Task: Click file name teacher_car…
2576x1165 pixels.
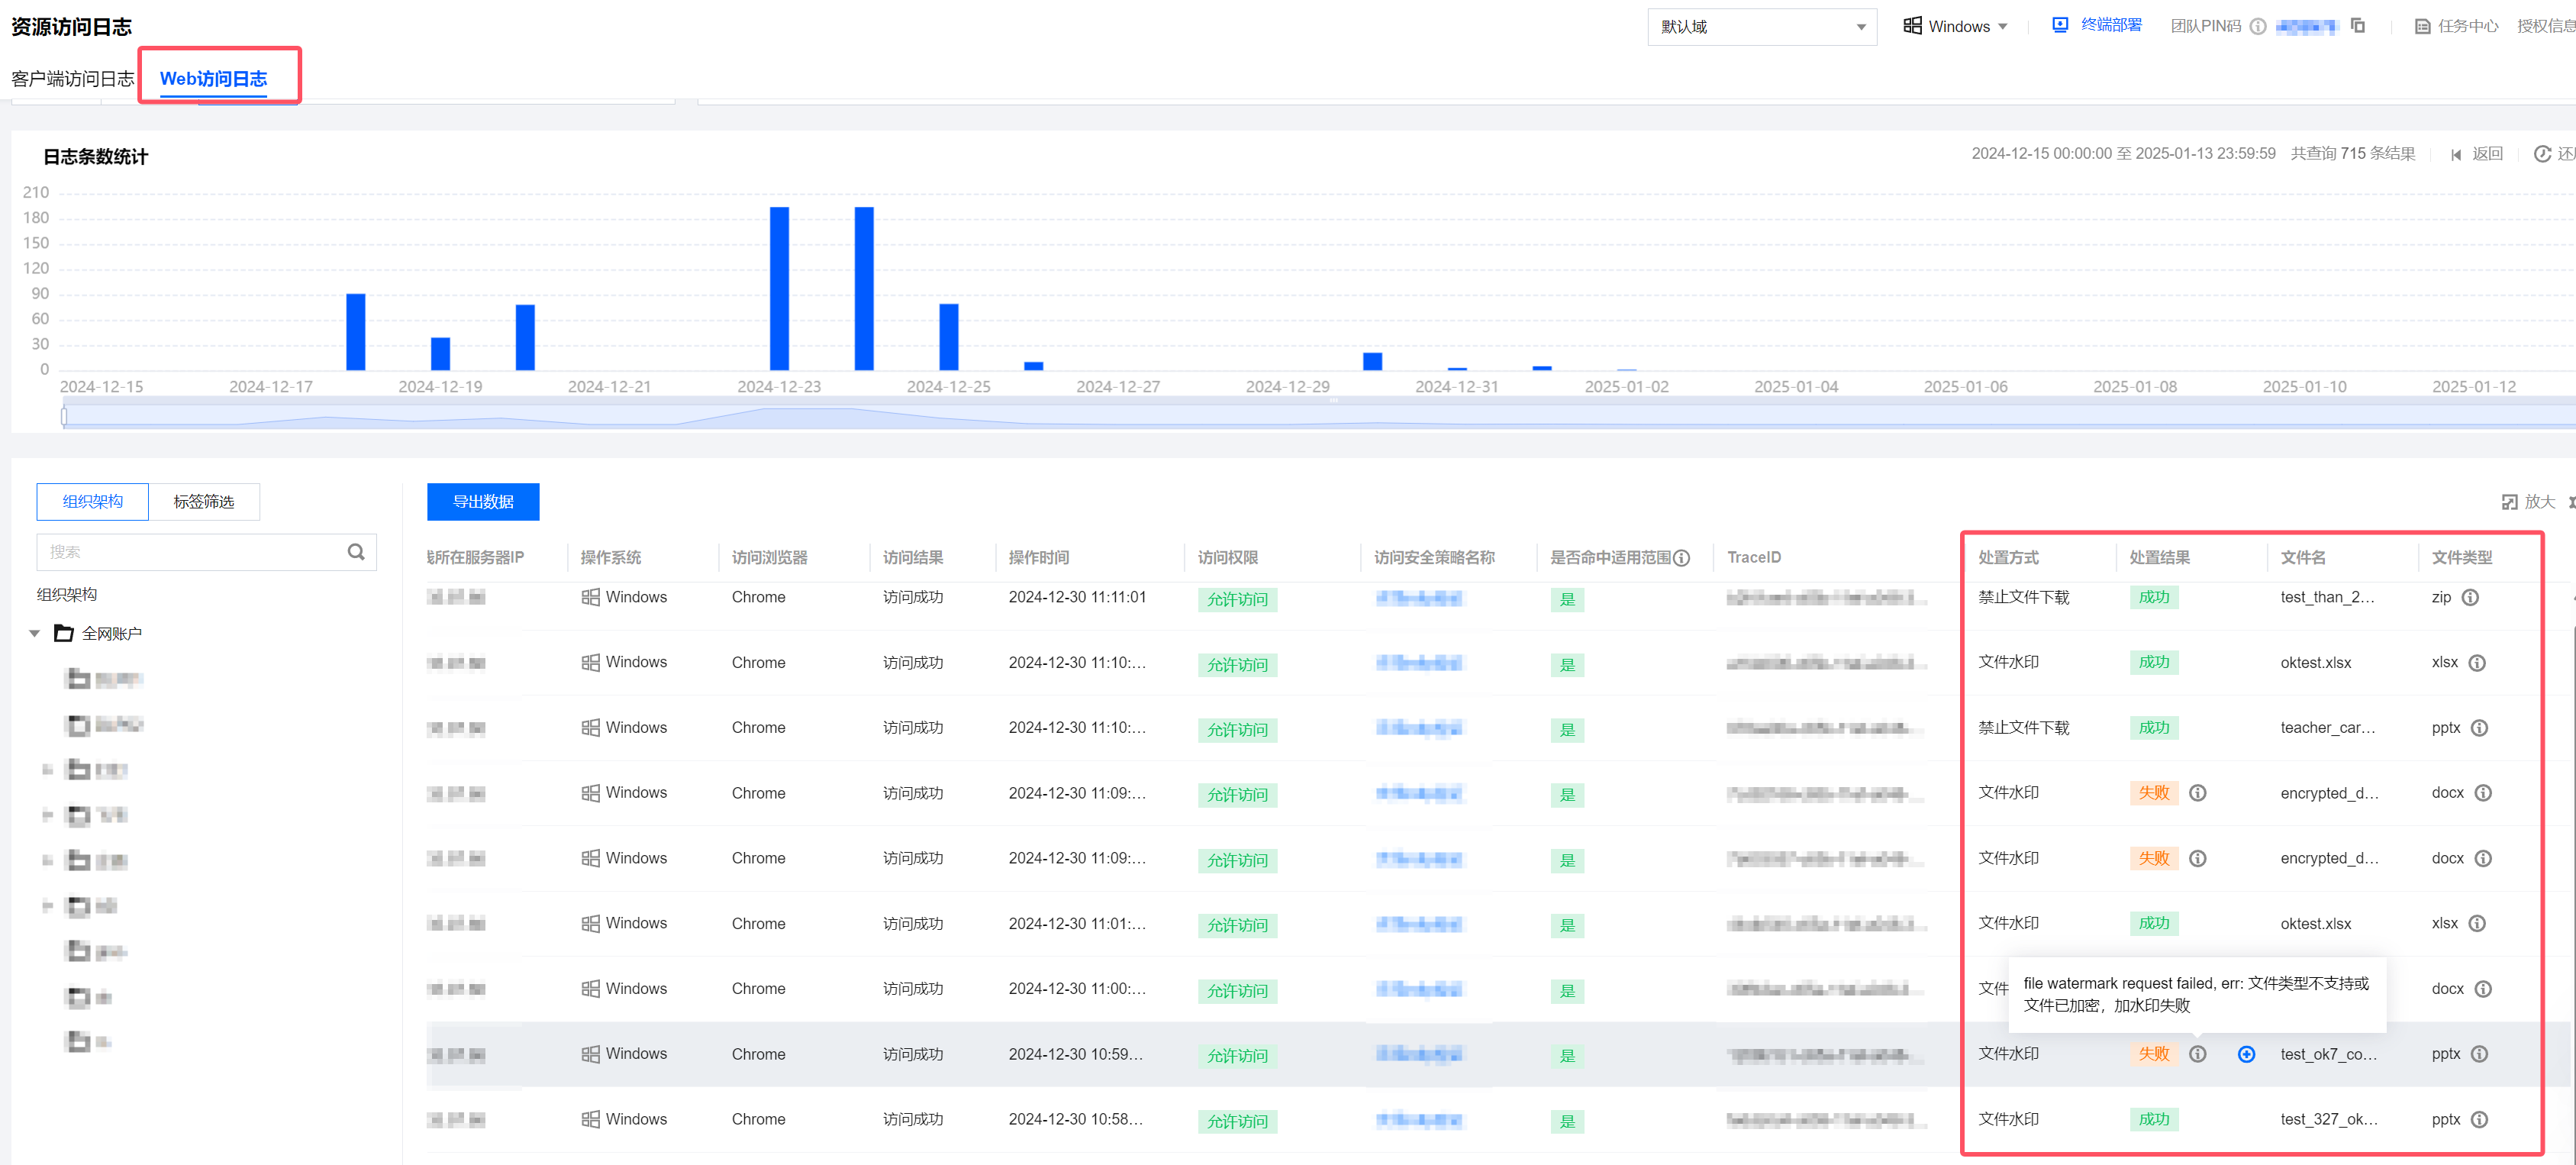Action: click(2327, 727)
